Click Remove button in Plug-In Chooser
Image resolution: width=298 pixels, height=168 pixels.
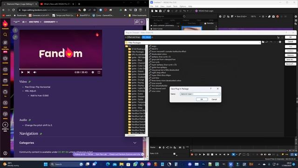tap(291, 55)
